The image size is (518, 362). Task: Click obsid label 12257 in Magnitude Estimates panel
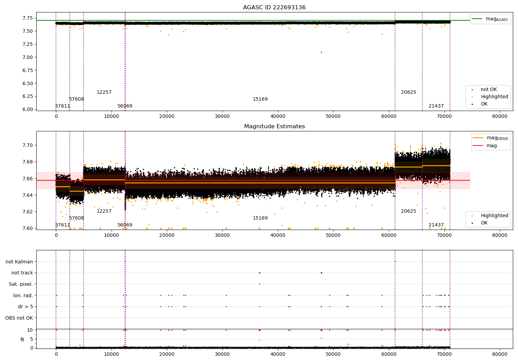pos(104,211)
